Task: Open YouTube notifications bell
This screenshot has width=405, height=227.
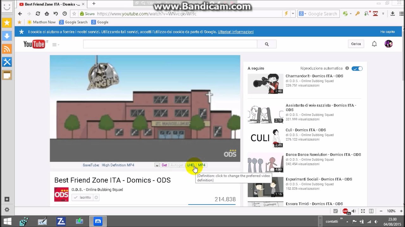Action: click(374, 44)
